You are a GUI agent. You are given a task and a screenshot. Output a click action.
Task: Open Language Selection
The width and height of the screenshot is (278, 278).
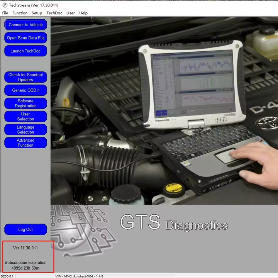pos(26,130)
